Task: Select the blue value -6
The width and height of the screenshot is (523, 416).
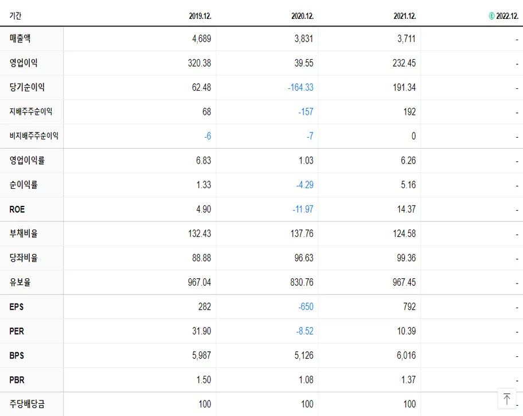Action: pyautogui.click(x=208, y=136)
